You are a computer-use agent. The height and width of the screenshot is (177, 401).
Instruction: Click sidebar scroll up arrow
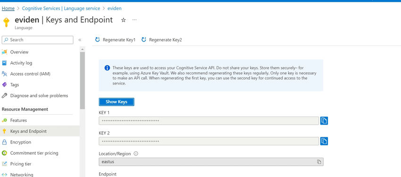point(83,49)
